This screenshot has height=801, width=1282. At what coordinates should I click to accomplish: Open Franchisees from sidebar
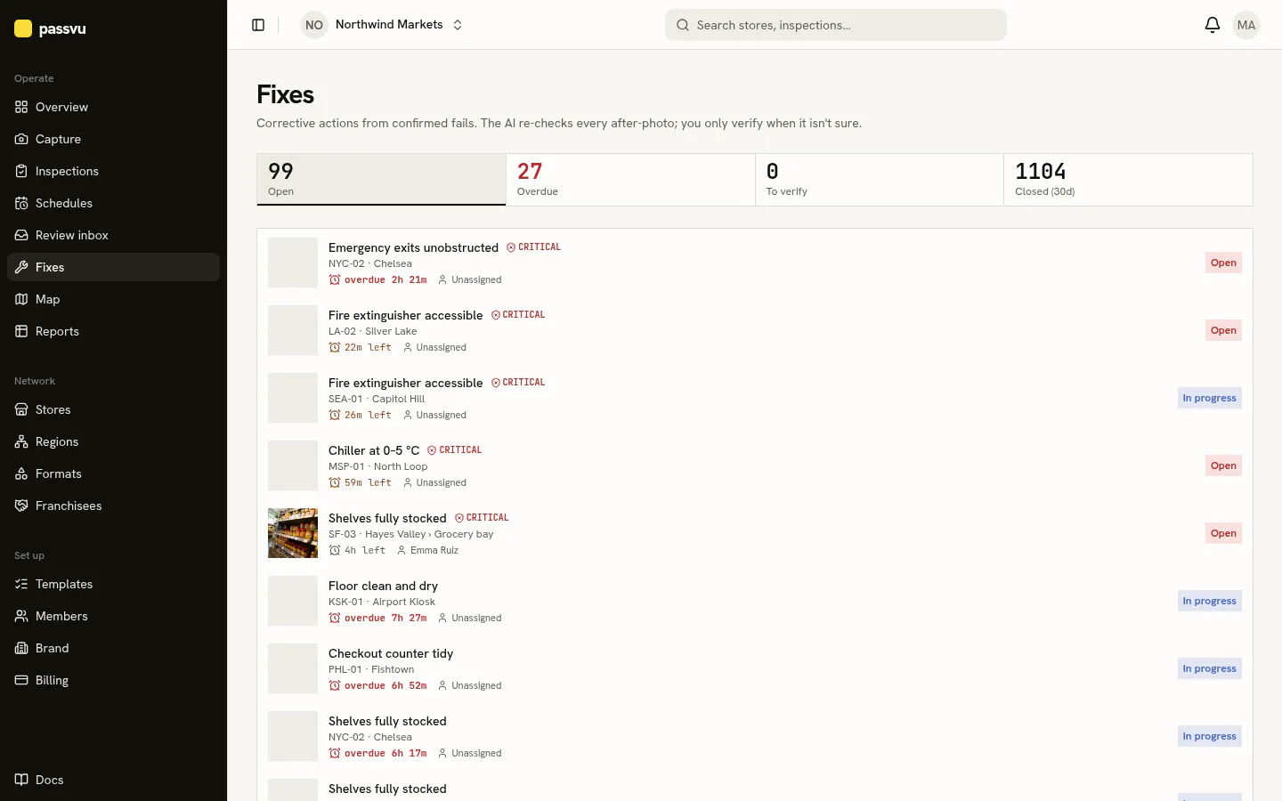tap(113, 506)
